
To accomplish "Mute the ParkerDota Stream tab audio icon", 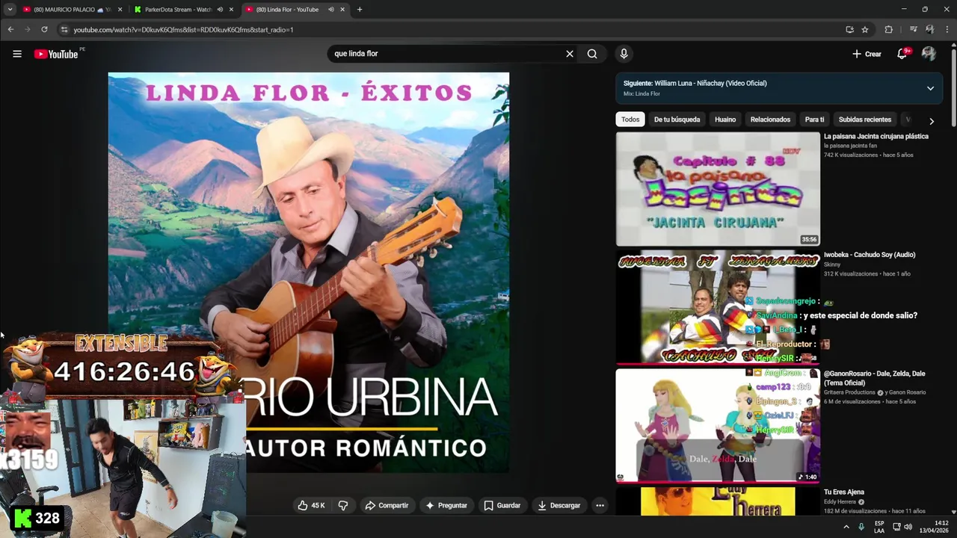I will pyautogui.click(x=220, y=10).
